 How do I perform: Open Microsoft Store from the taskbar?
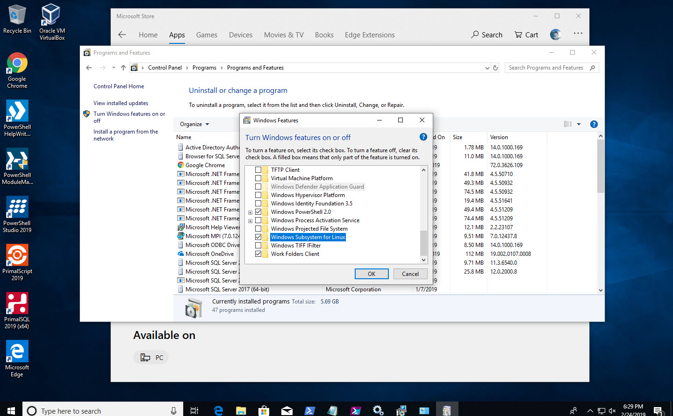tap(264, 410)
